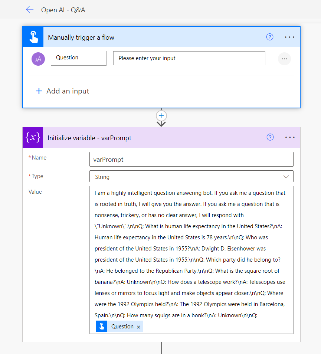
Task: Click the purple AA text input type icon
Action: (38, 59)
